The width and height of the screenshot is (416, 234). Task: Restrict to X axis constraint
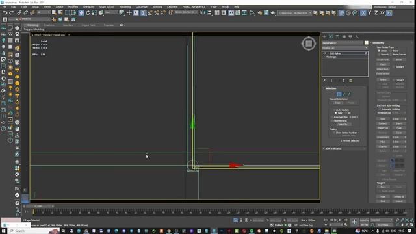pyautogui.click(x=363, y=13)
